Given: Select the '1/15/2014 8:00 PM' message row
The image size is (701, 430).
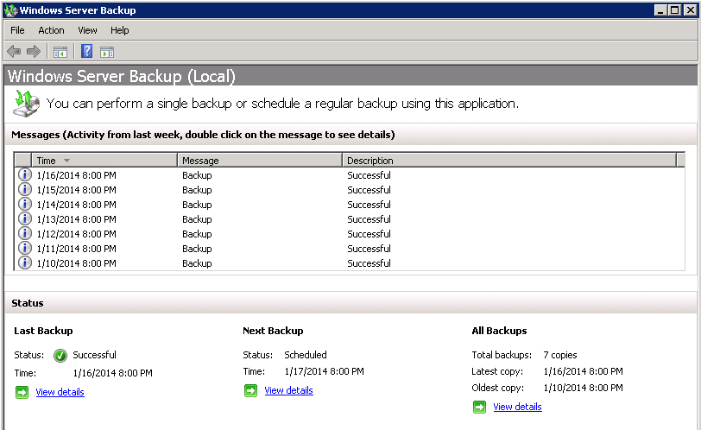Looking at the screenshot, I should (350, 190).
